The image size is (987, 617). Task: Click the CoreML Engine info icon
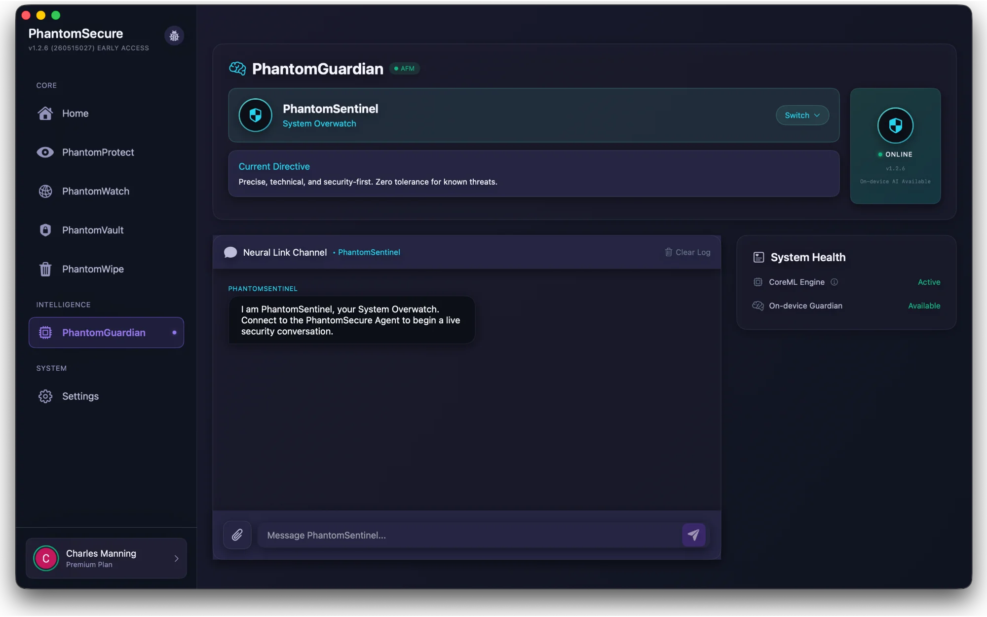pyautogui.click(x=835, y=282)
